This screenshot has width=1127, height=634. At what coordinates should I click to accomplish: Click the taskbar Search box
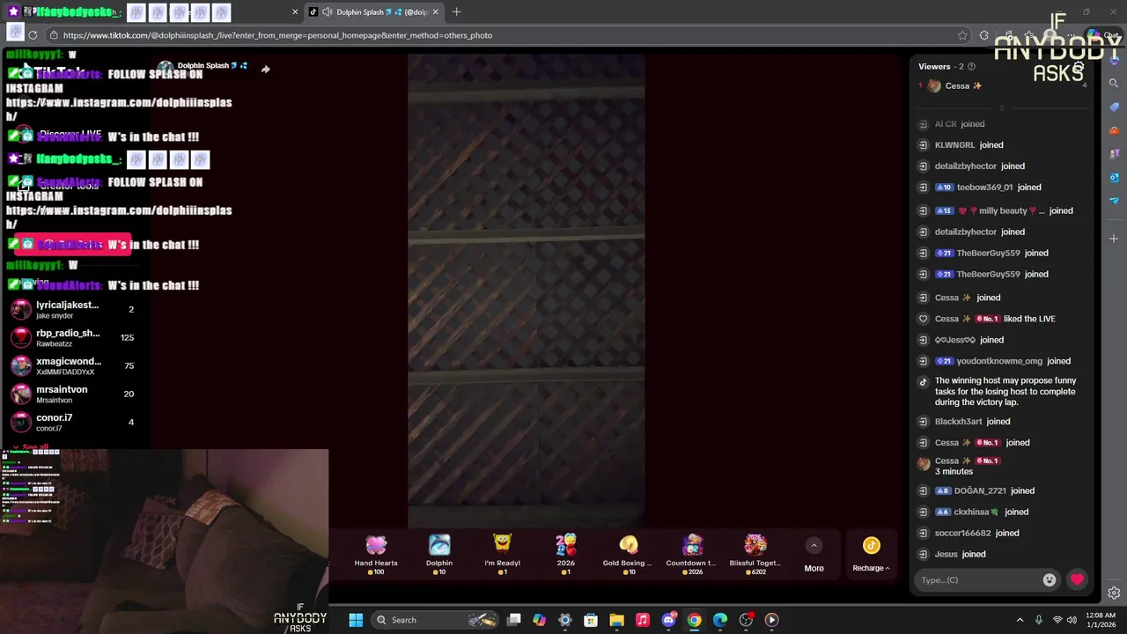[x=436, y=620]
